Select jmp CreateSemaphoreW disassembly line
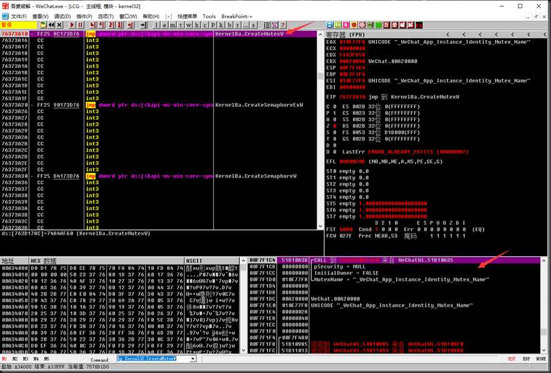This screenshot has height=373, width=551. [x=159, y=176]
